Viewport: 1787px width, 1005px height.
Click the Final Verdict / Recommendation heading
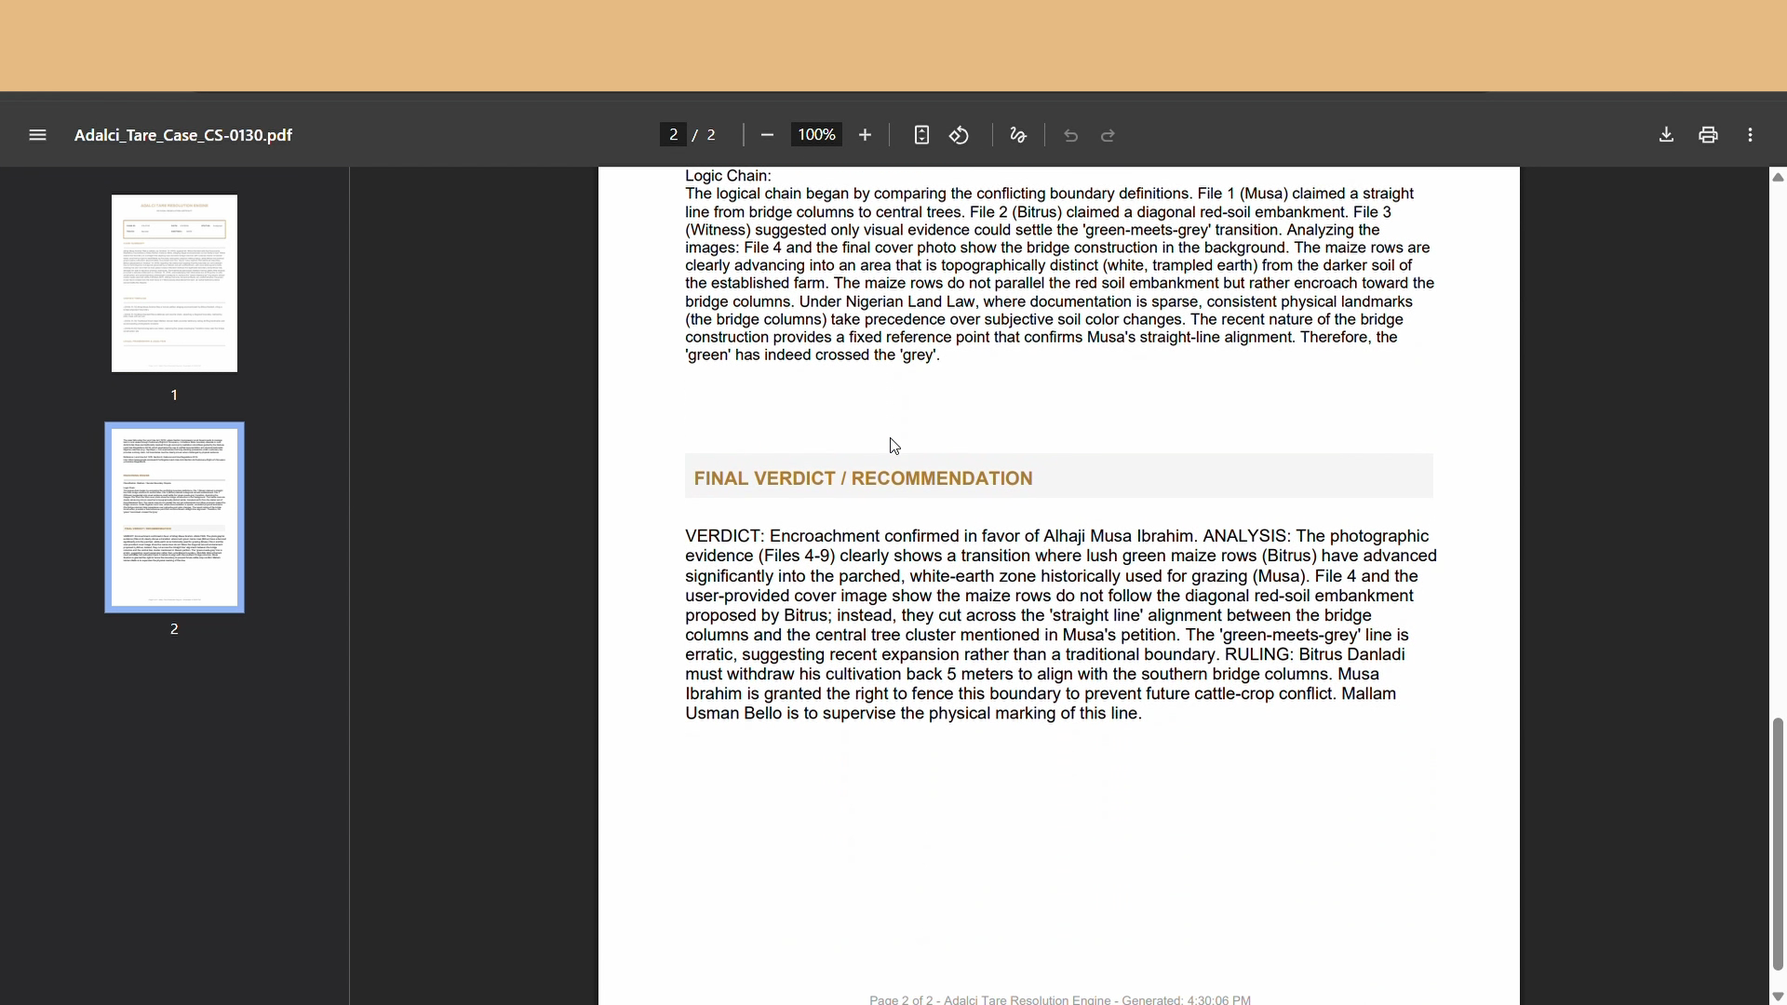point(863,478)
